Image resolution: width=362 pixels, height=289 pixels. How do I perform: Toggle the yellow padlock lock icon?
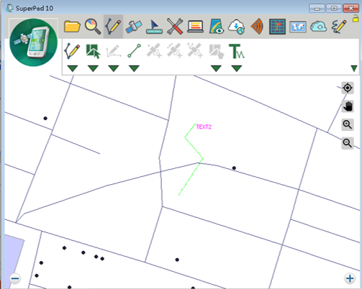coord(356,19)
